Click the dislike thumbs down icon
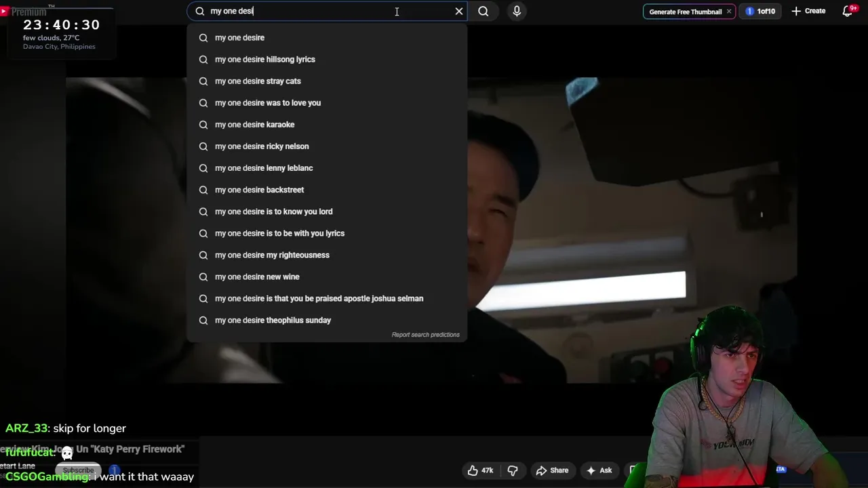The width and height of the screenshot is (868, 488). [513, 470]
